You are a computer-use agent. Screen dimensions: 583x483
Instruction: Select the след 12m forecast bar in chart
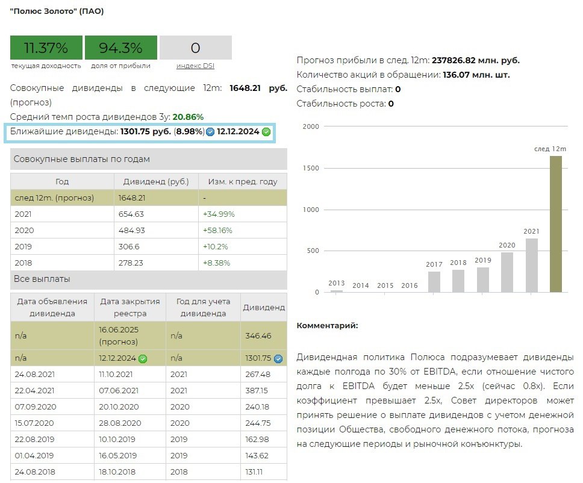pos(555,224)
